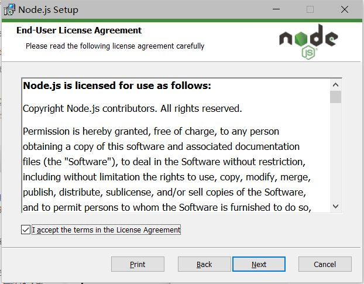The image size is (364, 284).
Task: Proceed with the Next button
Action: point(259,264)
